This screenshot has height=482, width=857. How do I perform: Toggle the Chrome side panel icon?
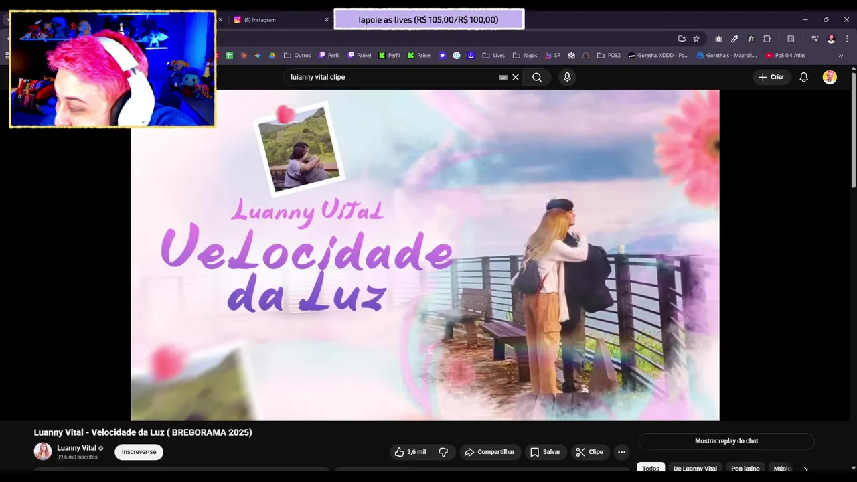(x=791, y=39)
